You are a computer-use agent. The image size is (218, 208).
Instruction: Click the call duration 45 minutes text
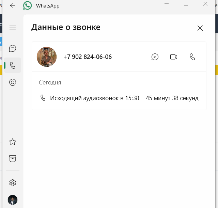pos(172,98)
